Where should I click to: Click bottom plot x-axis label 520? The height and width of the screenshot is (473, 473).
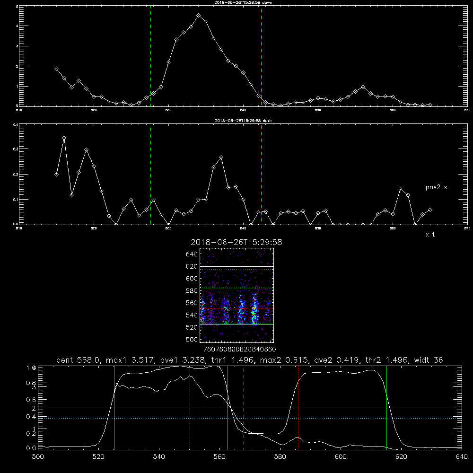99,456
